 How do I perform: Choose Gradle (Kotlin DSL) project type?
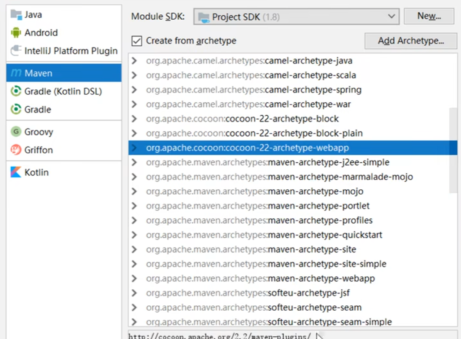pyautogui.click(x=64, y=91)
